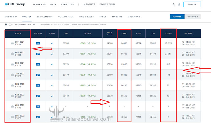Open NOV 2021 BTCX1 contract link
Screen dimensions: 211x126
[x=20, y=54]
